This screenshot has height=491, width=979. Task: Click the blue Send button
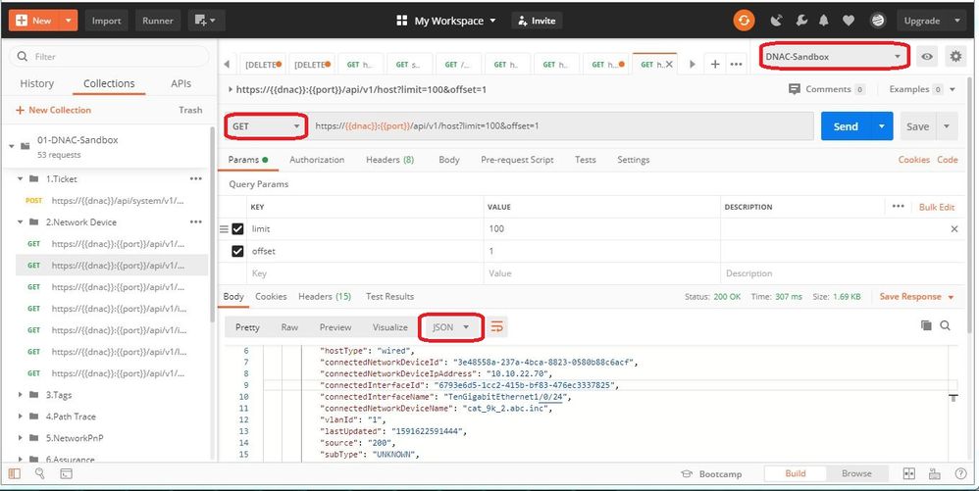point(846,126)
